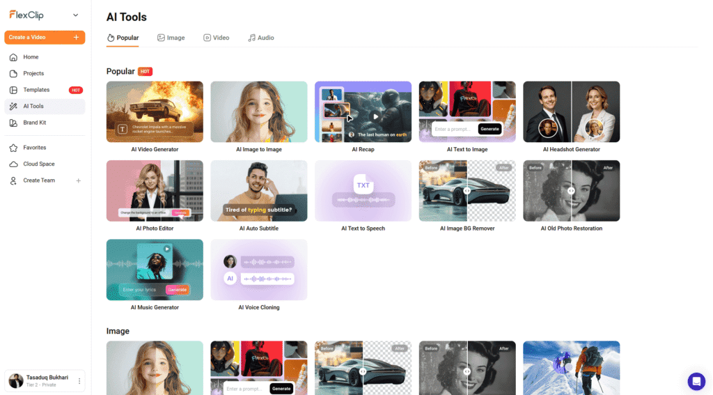Click the AI Tools magic wand icon
Viewport: 713px width, 395px height.
pyautogui.click(x=14, y=107)
